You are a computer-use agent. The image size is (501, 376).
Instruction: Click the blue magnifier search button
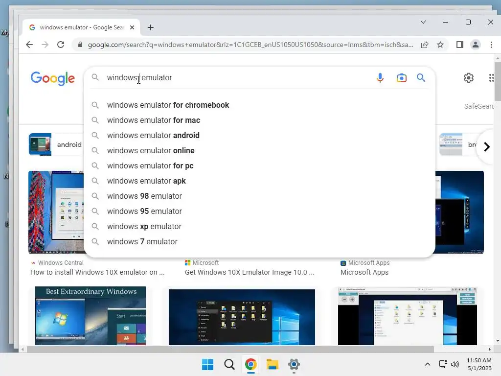tap(421, 78)
